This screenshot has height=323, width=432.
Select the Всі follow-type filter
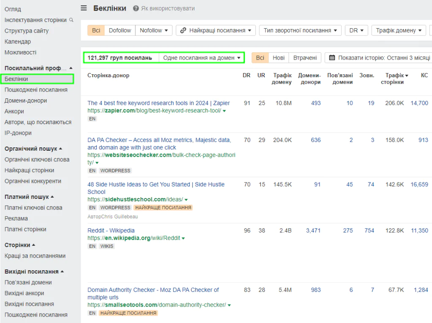click(x=96, y=30)
